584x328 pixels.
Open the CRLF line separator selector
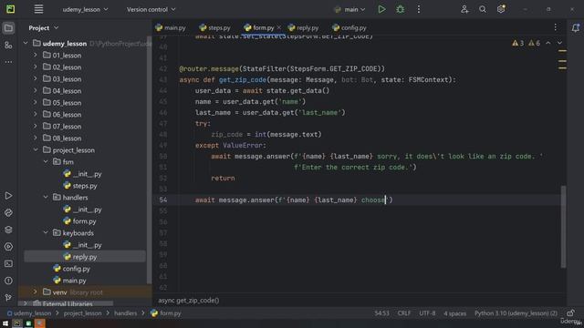tap(404, 313)
